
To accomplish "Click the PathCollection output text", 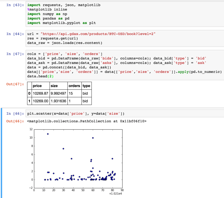I will (87, 121).
